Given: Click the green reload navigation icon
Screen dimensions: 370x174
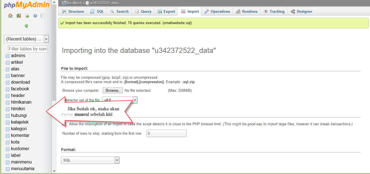Looking at the screenshot, I should pos(26,26).
